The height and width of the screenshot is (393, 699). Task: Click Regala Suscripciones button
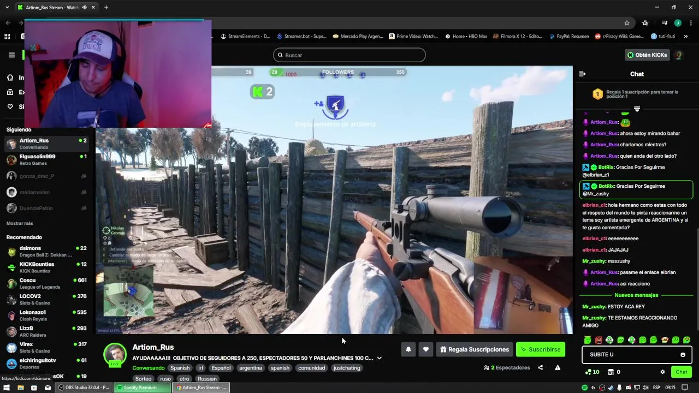click(475, 349)
